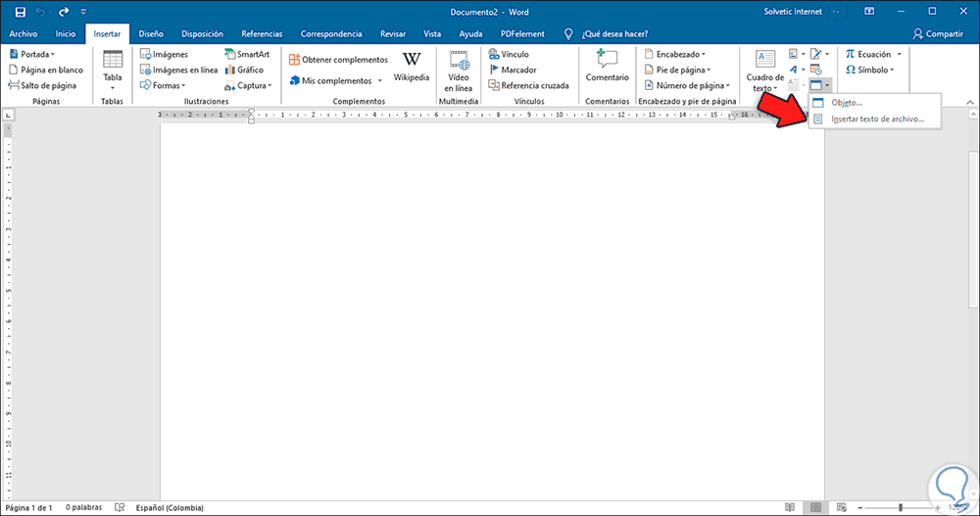Screen dimensions: 980x516
Task: Switch to Read Mode view
Action: coord(790,508)
